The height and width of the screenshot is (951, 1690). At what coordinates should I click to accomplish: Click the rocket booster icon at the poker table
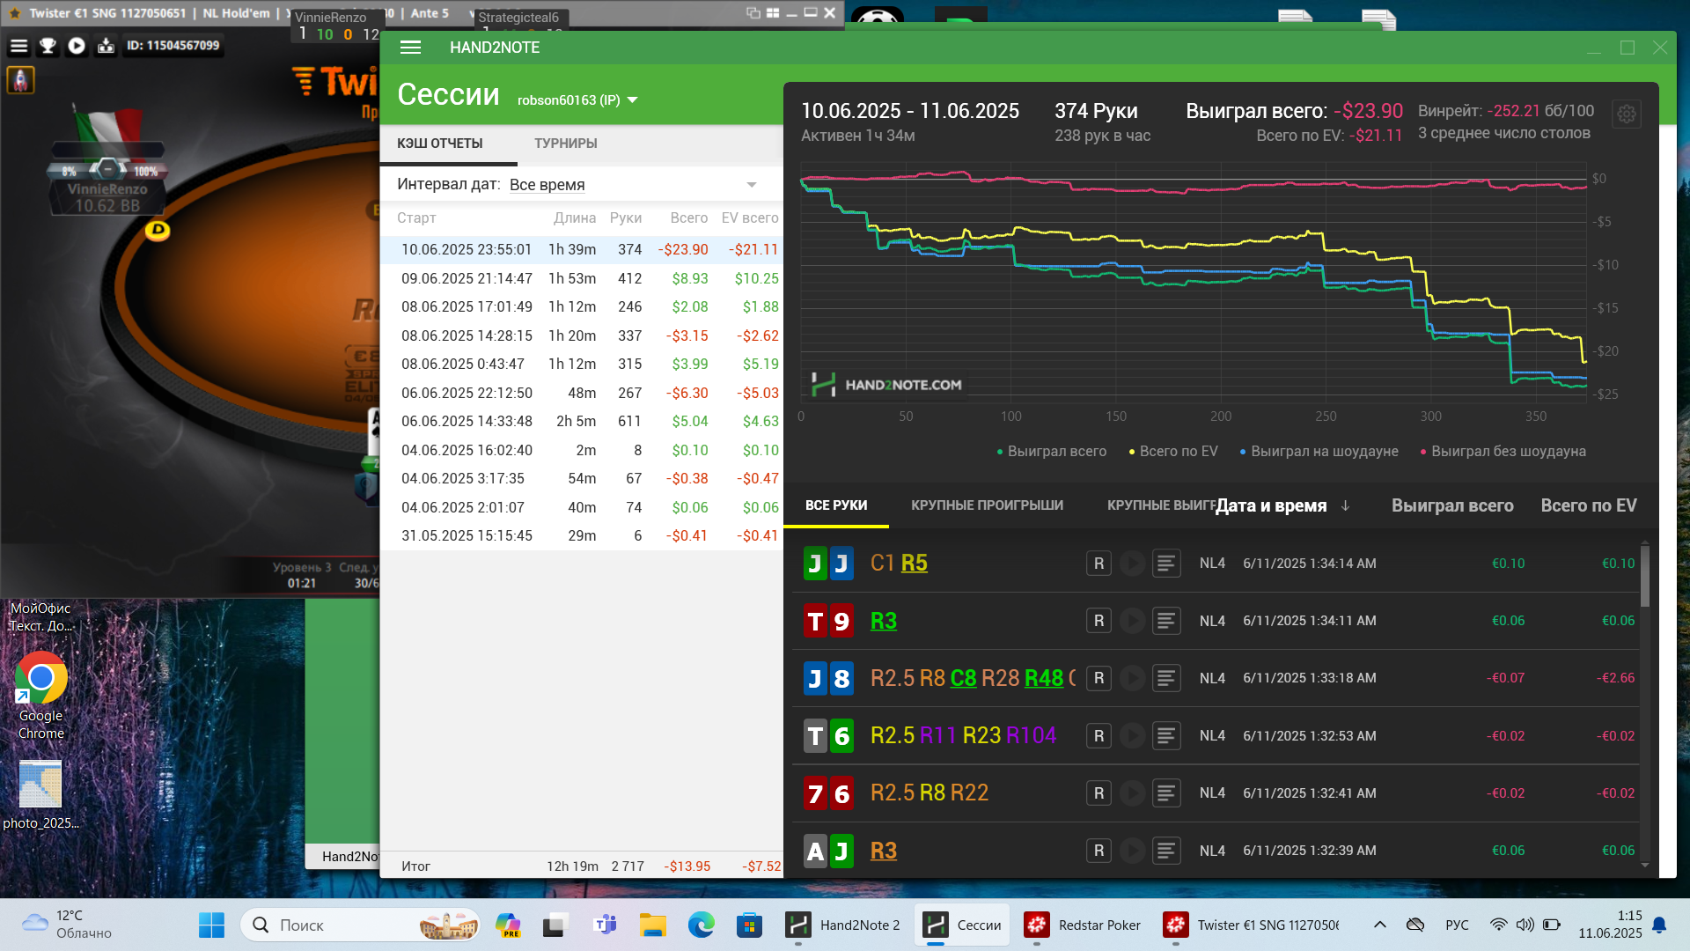coord(21,80)
